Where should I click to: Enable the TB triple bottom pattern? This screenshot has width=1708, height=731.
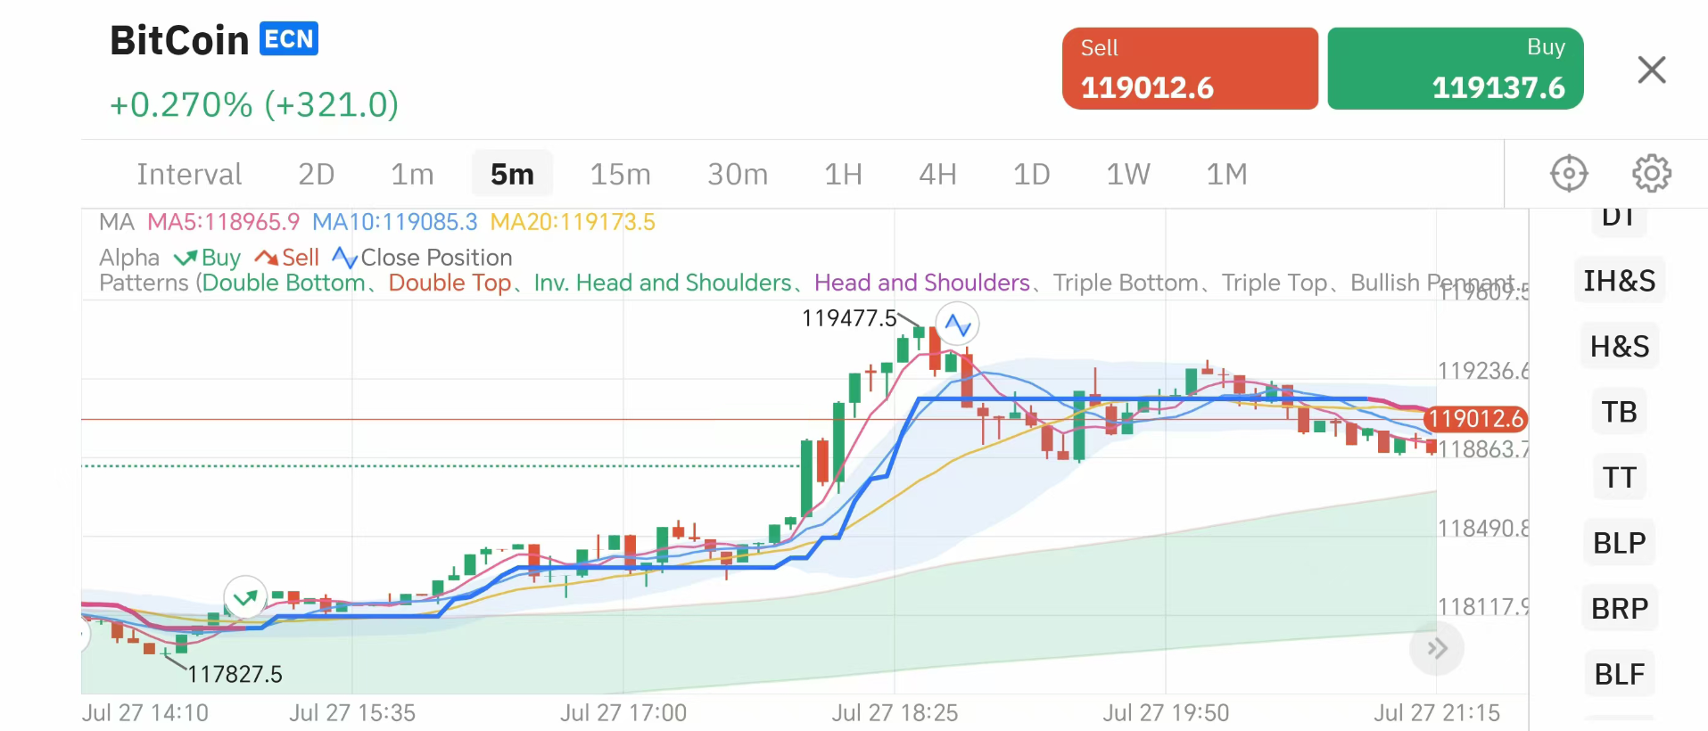click(x=1619, y=412)
